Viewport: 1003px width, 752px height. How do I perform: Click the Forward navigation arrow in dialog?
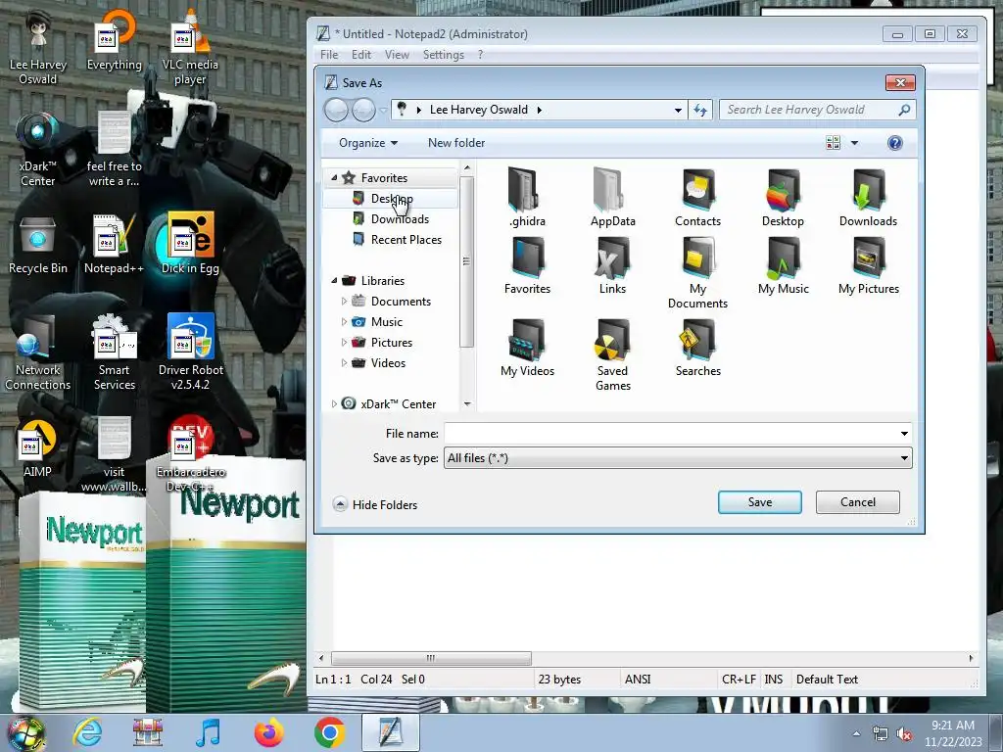click(364, 110)
